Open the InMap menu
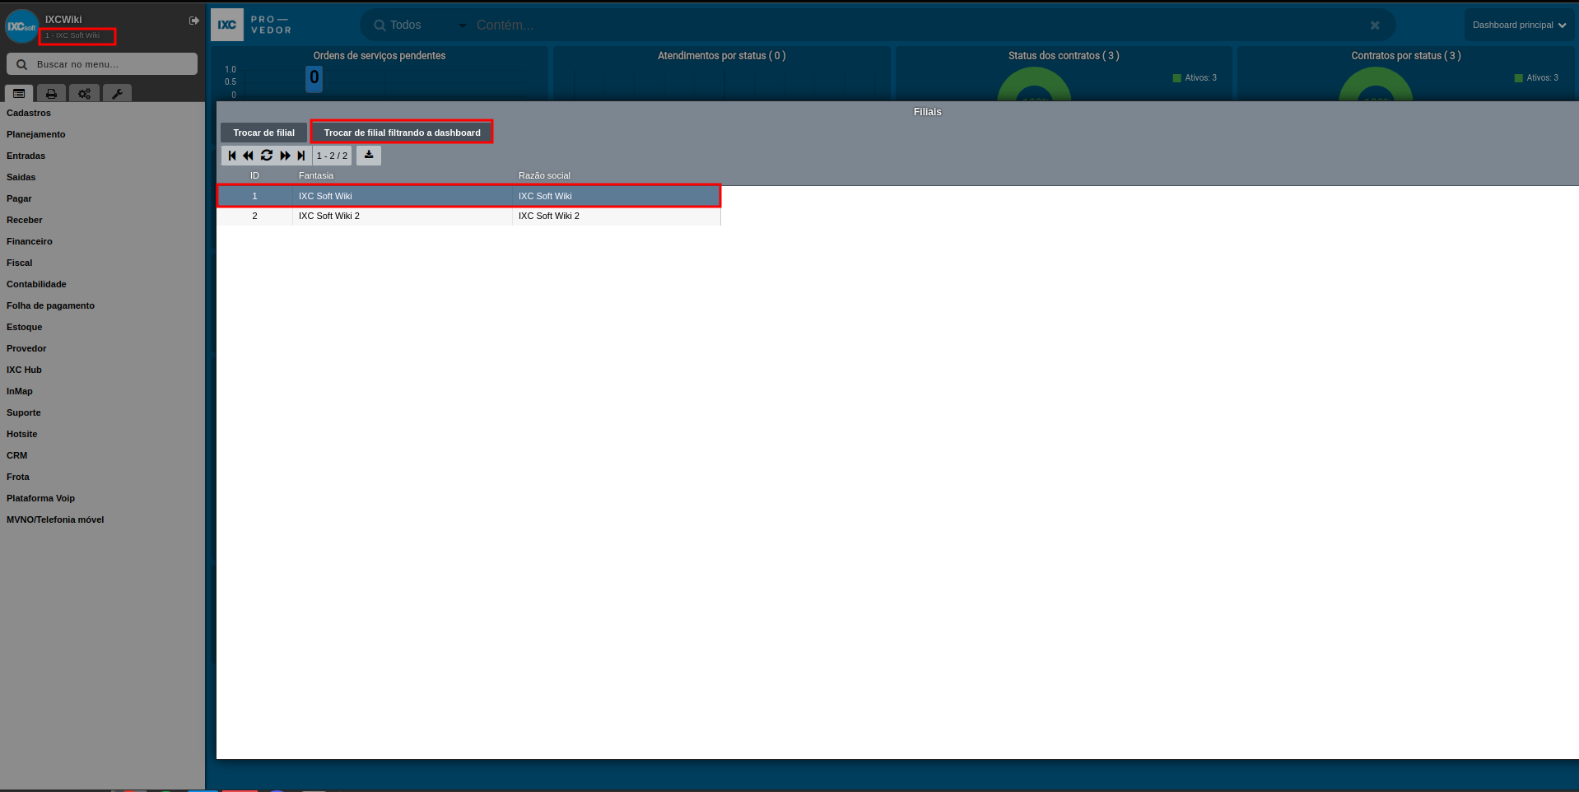1579x792 pixels. pyautogui.click(x=20, y=391)
